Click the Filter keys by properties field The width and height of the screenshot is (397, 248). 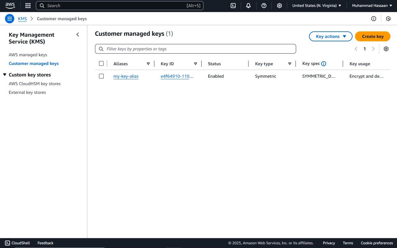point(196,49)
